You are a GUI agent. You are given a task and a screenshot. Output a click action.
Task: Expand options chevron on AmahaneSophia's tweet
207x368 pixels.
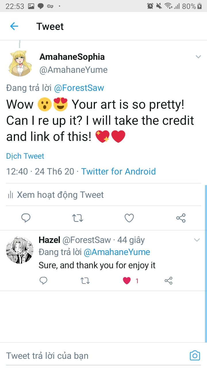coord(198,57)
